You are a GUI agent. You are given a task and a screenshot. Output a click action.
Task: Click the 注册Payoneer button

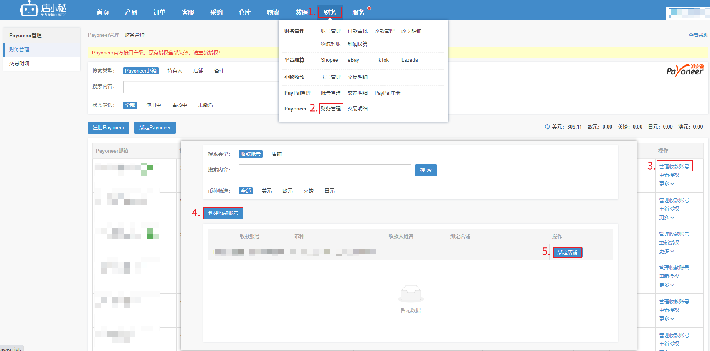(x=109, y=127)
